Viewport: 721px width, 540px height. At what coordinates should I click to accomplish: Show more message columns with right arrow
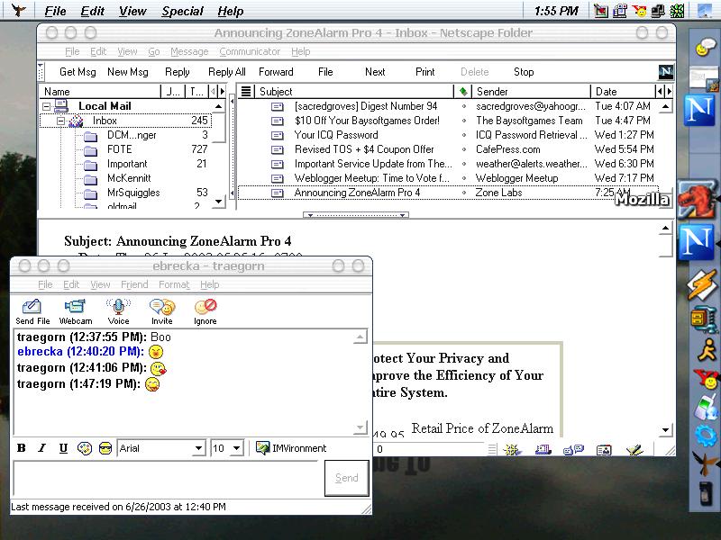(670, 92)
